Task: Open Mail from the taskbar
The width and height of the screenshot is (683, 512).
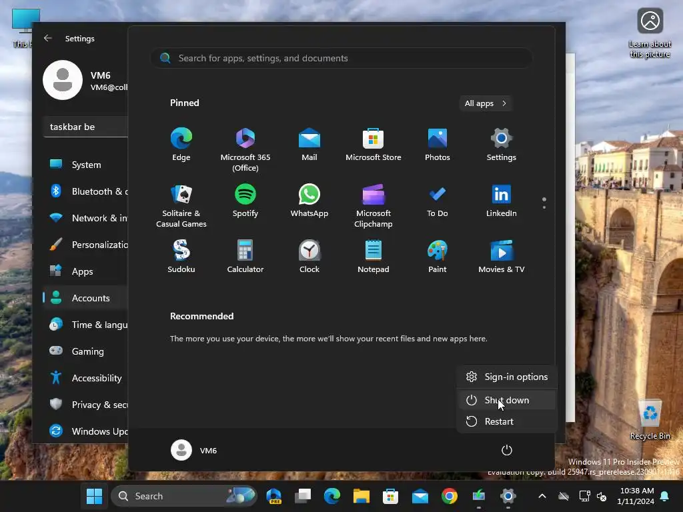Action: coord(420,496)
